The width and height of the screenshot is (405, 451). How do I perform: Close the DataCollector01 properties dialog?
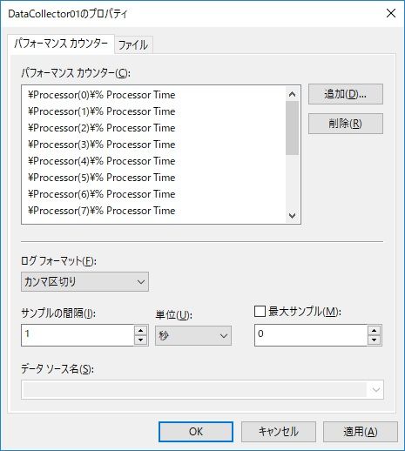[391, 13]
